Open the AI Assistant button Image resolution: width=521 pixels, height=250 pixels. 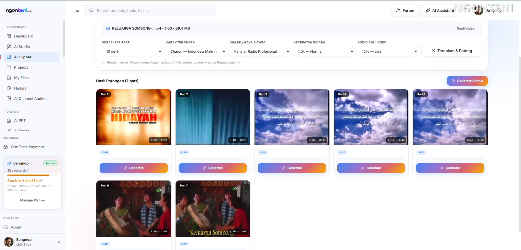coord(440,10)
